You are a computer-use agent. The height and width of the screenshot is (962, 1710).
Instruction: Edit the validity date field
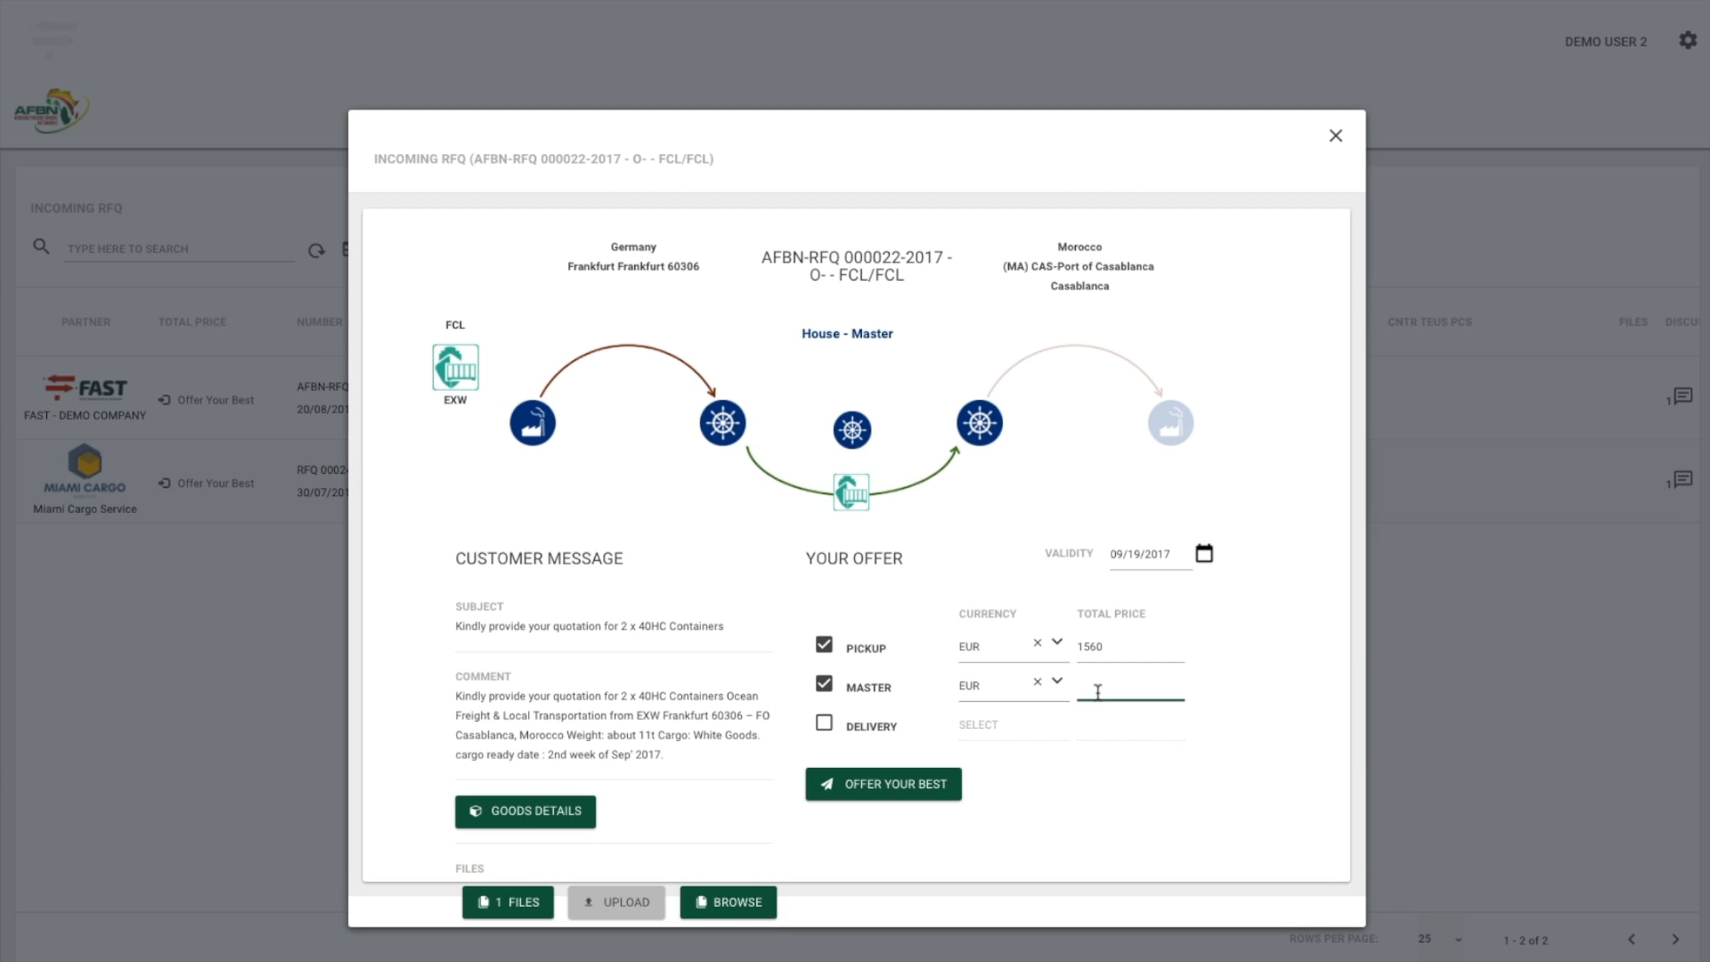(x=1150, y=554)
